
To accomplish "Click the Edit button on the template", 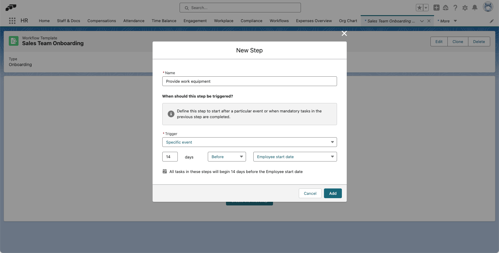I will 439,42.
